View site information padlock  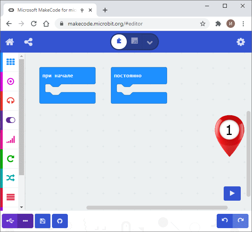tap(61, 24)
